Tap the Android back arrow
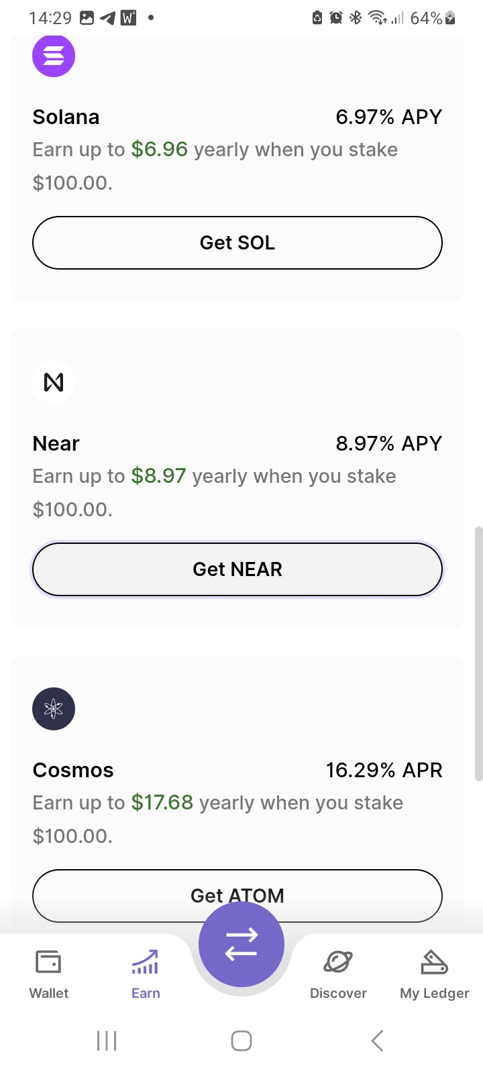 coord(377,1041)
